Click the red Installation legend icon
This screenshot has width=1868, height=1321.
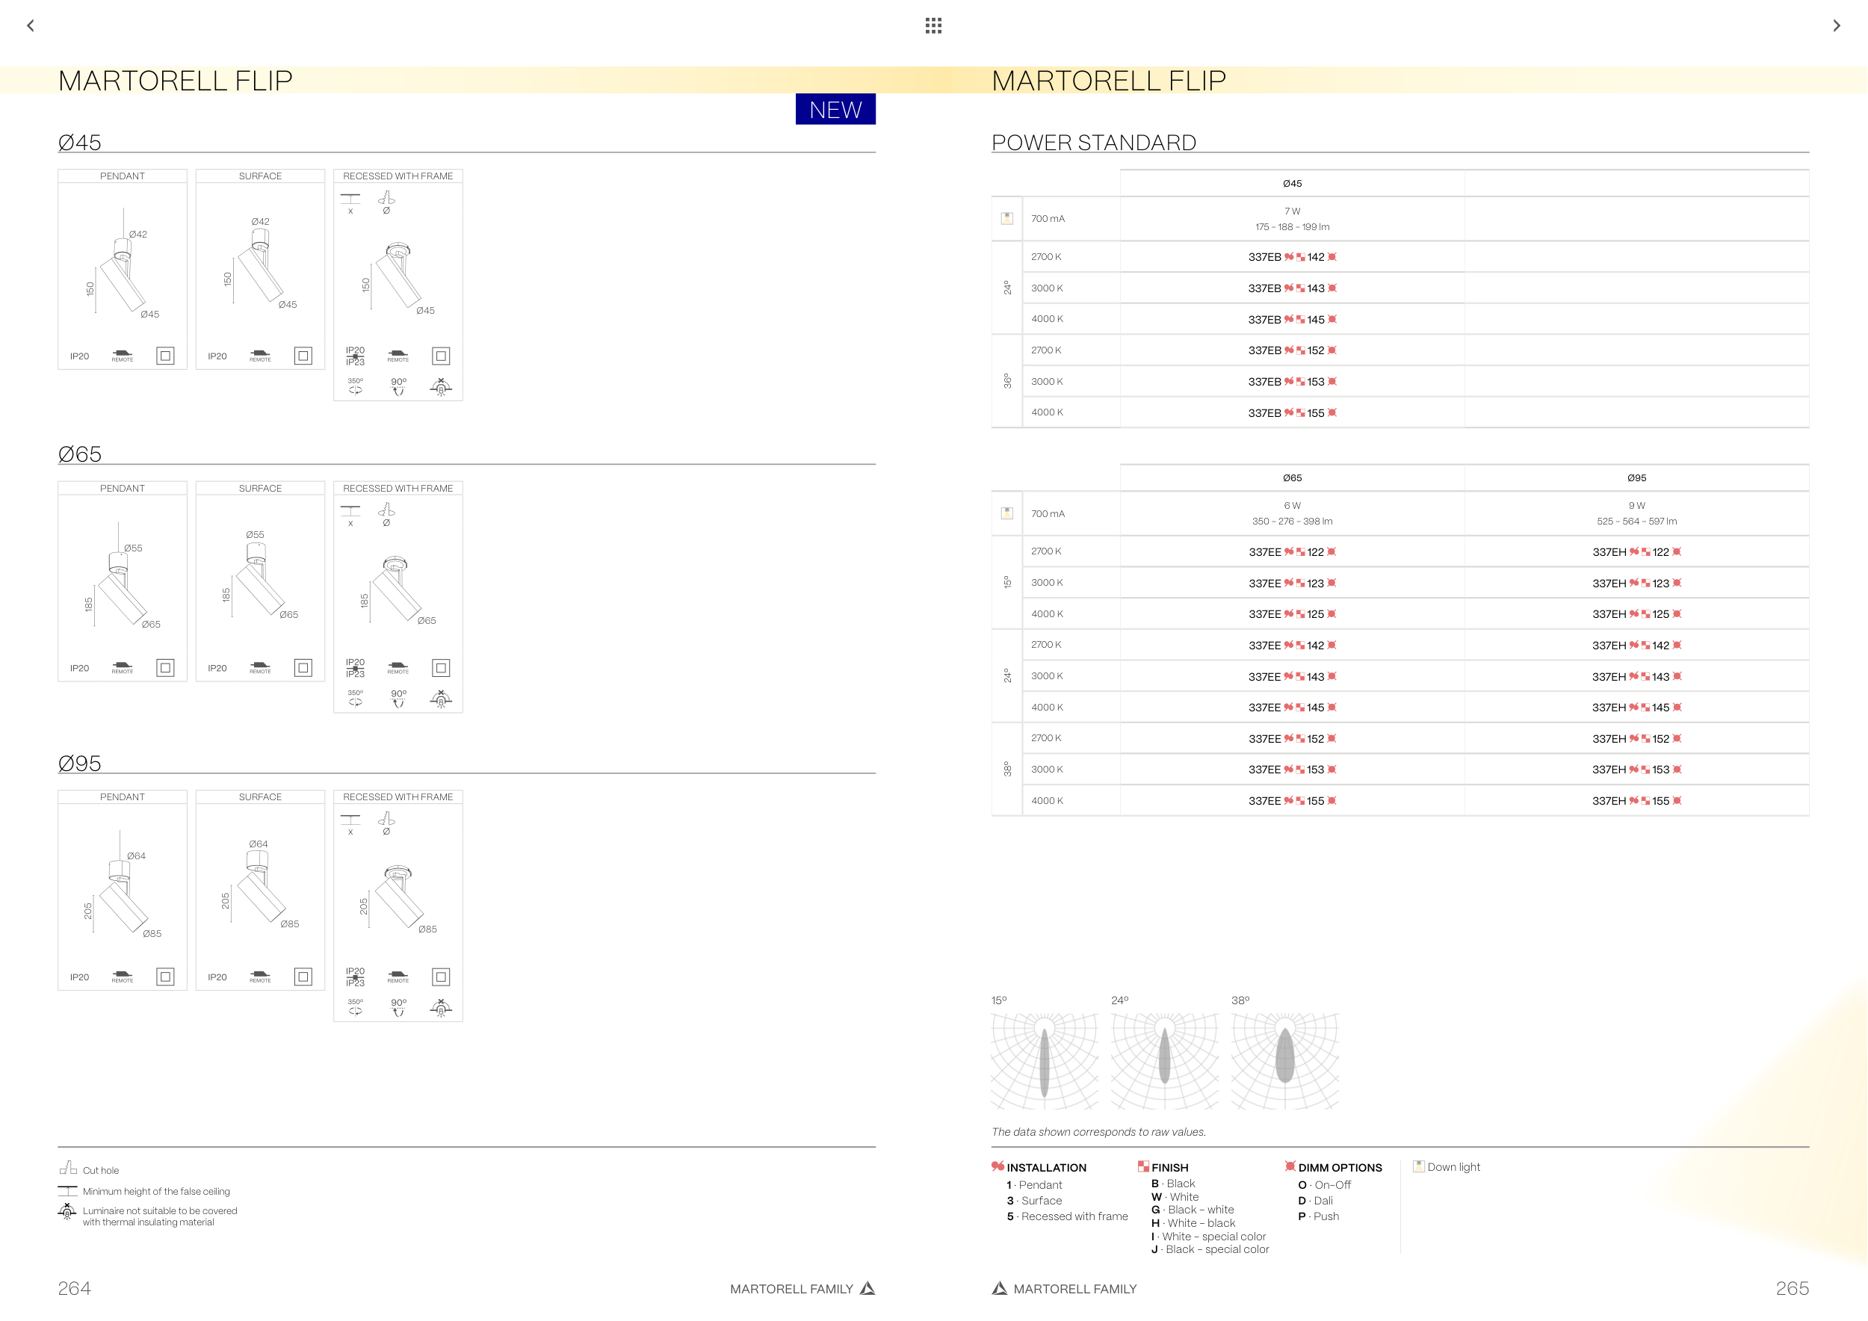coord(998,1166)
